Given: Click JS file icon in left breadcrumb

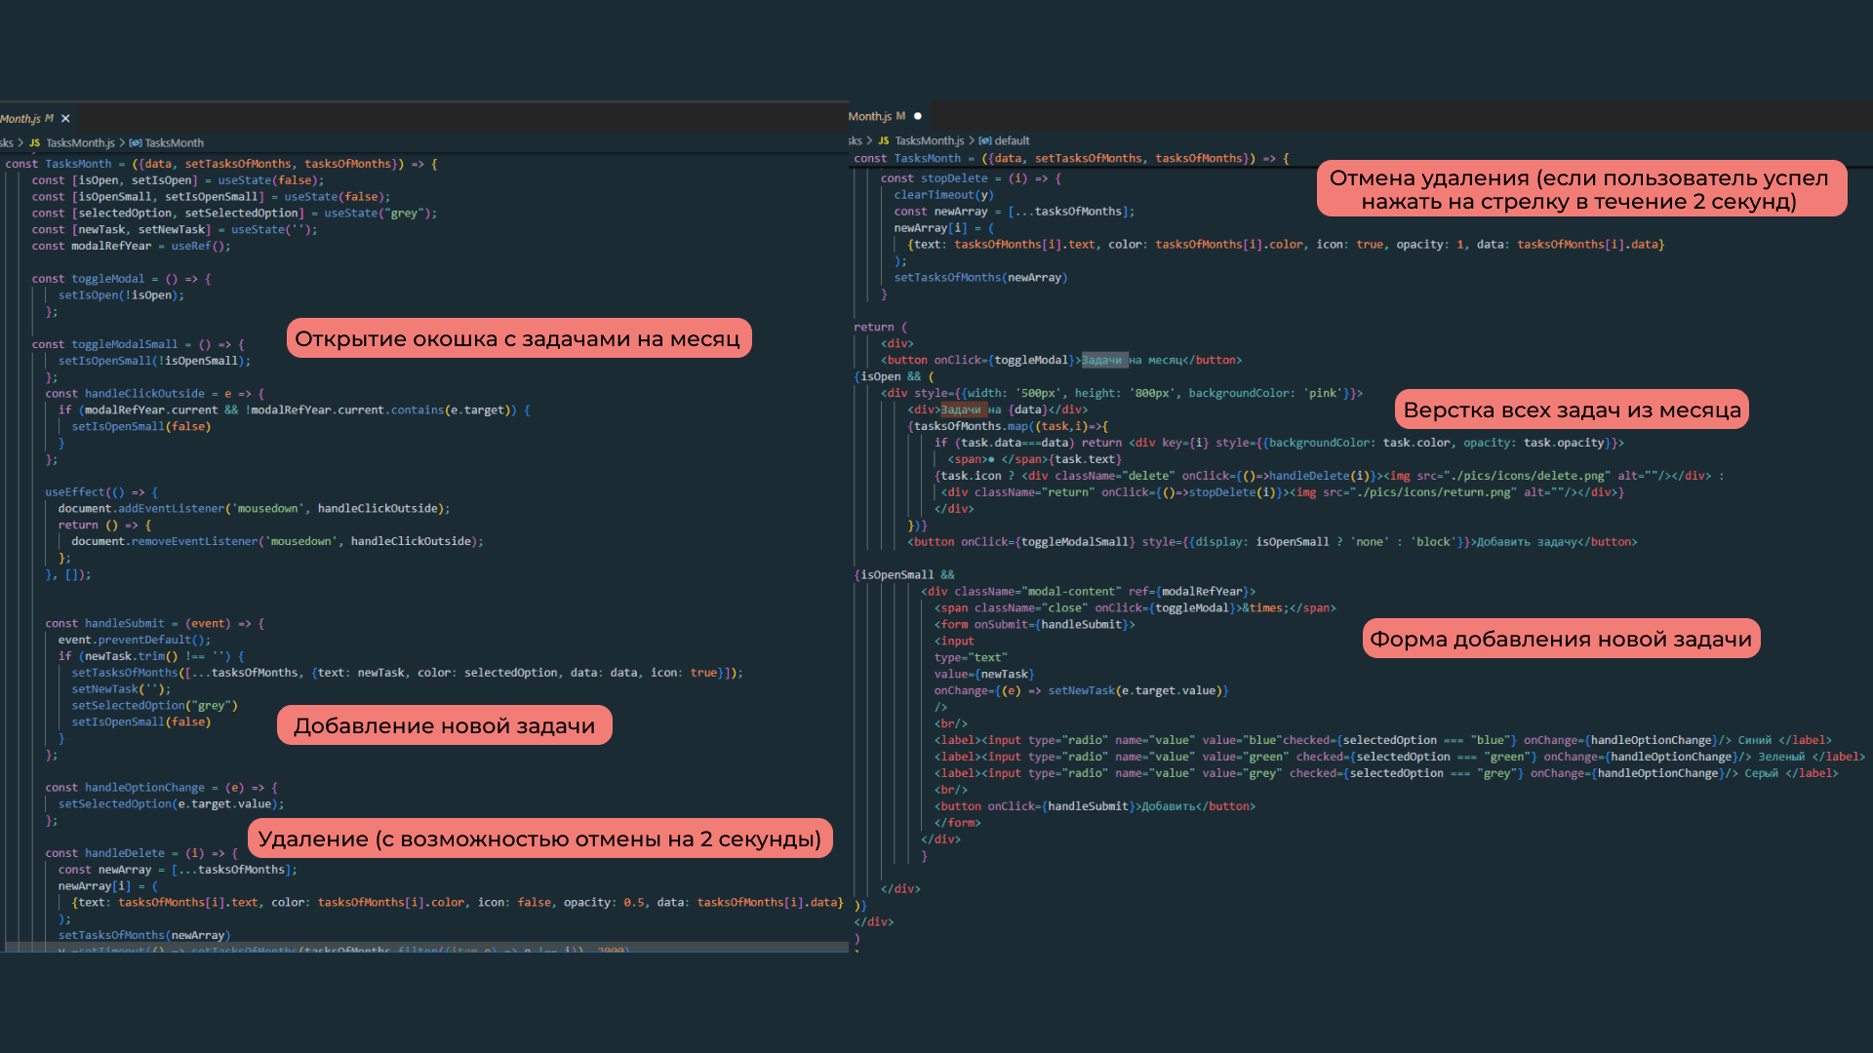Looking at the screenshot, I should click(35, 143).
